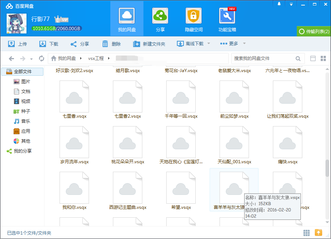Select file 七里香2.vsqx
331x239 pixels.
(x=128, y=100)
